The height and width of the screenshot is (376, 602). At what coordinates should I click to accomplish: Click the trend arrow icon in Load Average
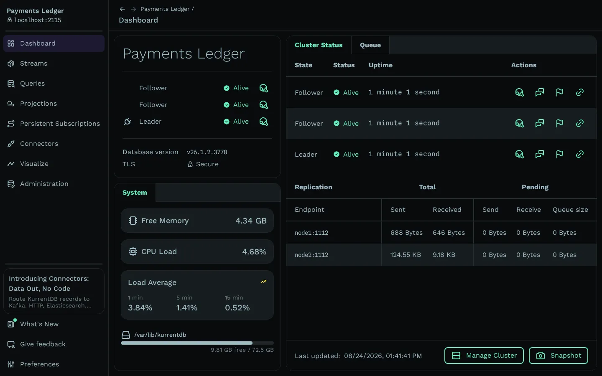[263, 282]
